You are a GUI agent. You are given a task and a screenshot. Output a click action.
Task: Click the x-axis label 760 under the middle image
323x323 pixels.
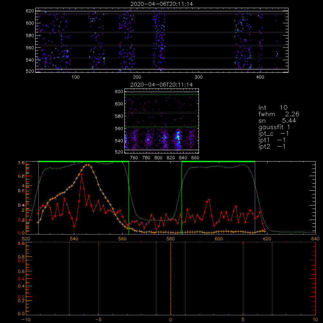(x=134, y=158)
